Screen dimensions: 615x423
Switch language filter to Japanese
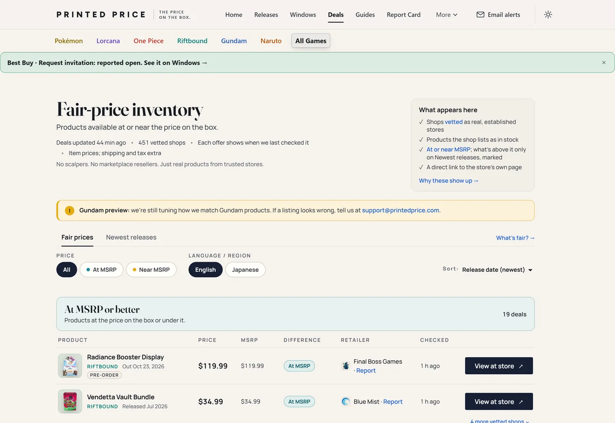click(x=245, y=270)
